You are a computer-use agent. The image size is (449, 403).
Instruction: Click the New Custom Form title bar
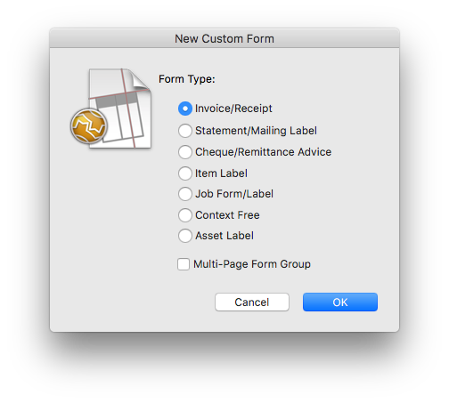tap(224, 38)
